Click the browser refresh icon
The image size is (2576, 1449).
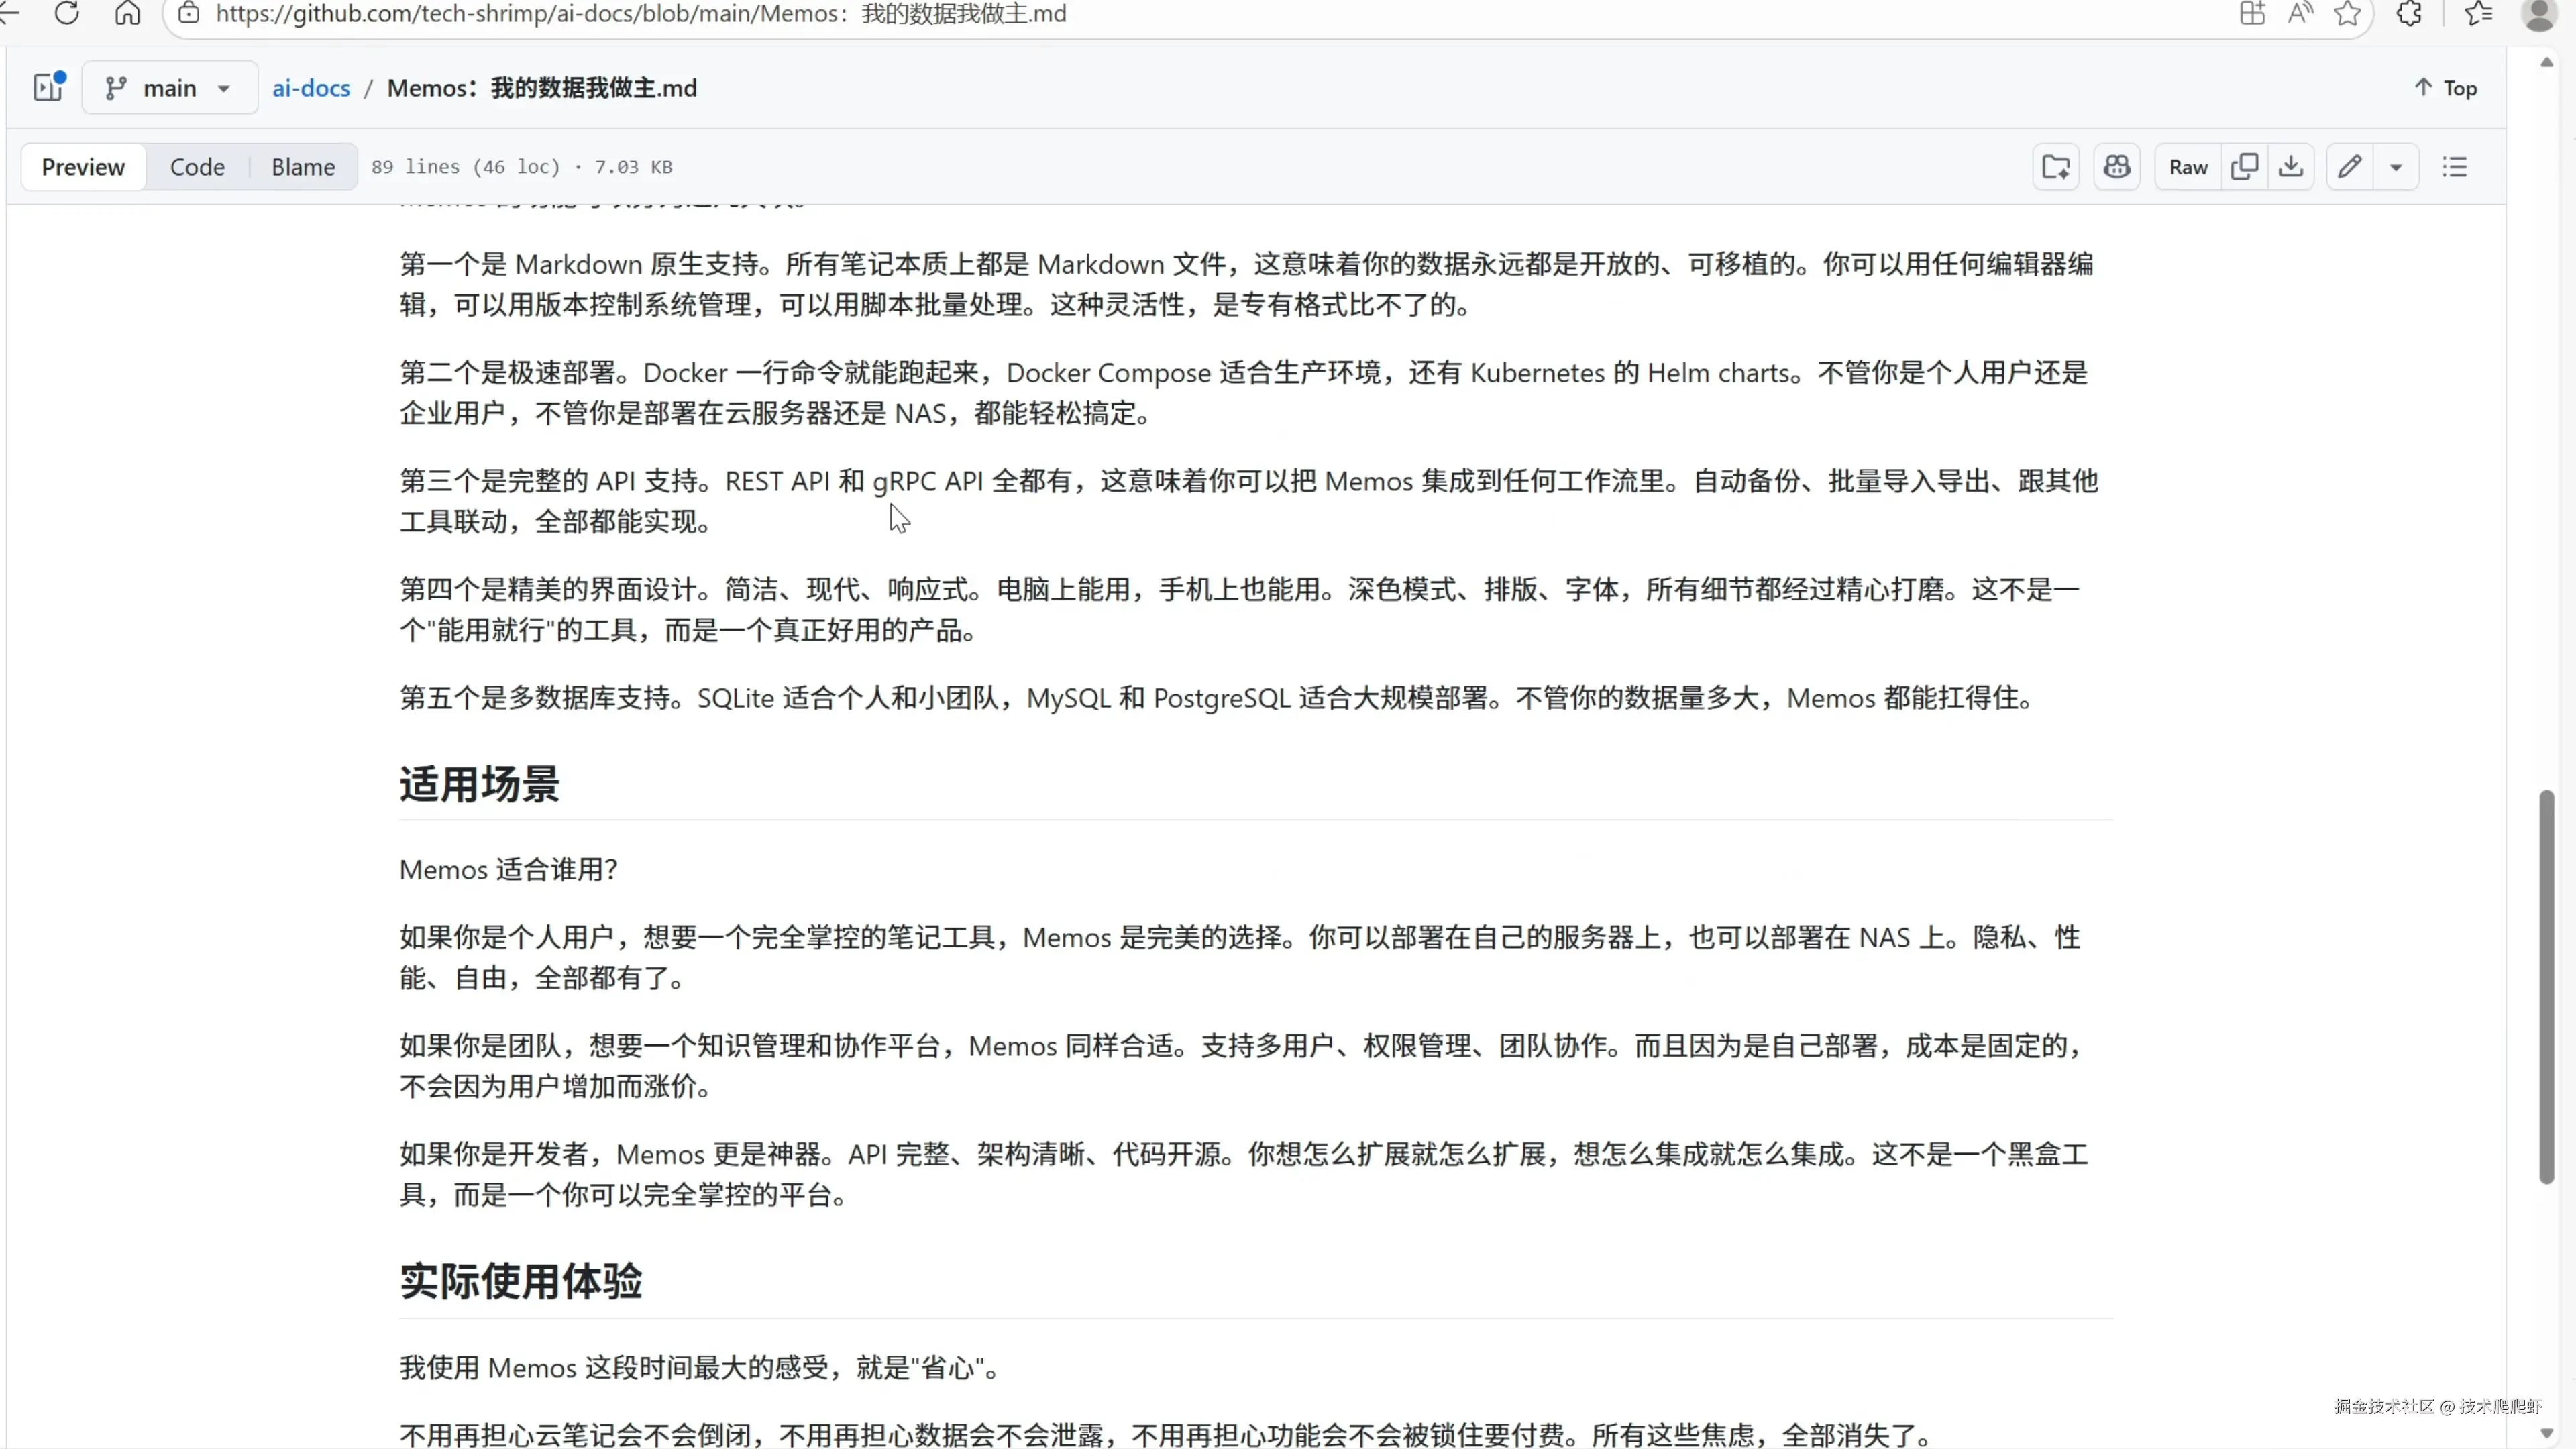pyautogui.click(x=67, y=14)
